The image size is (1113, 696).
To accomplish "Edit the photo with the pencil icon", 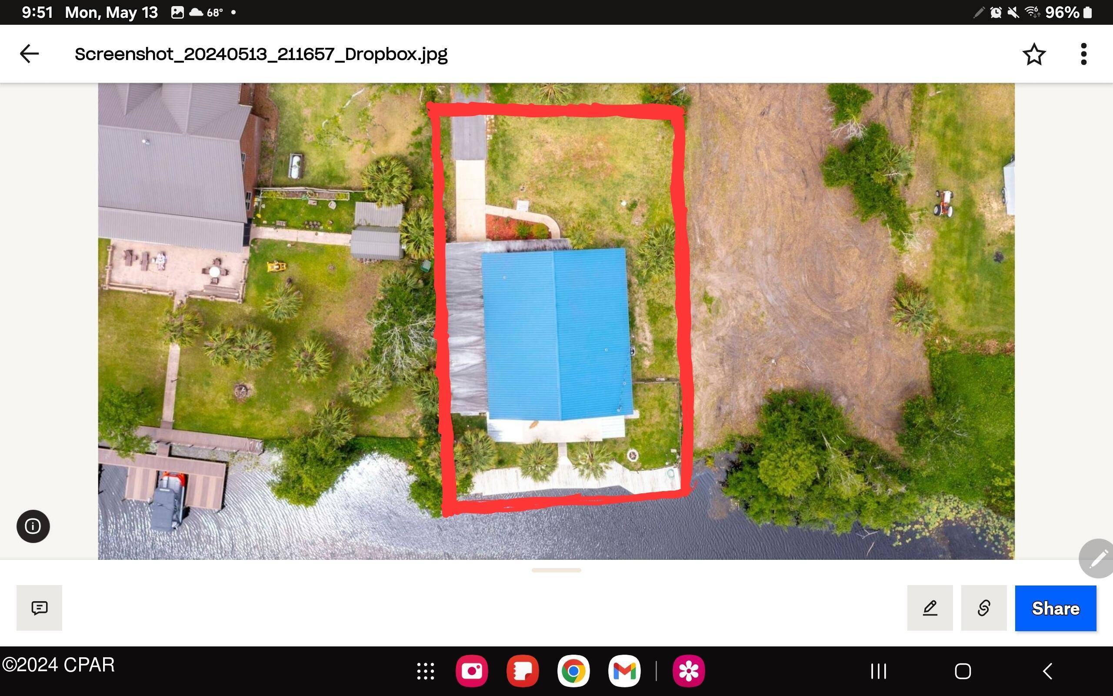I will (x=930, y=608).
